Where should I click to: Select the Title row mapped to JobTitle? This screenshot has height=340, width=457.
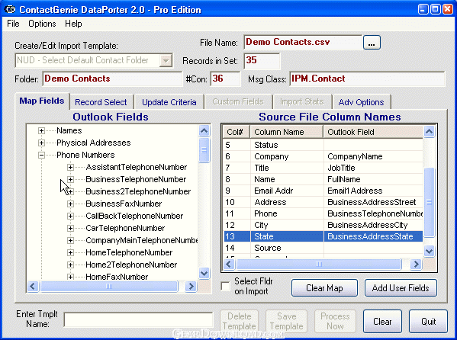pos(323,168)
